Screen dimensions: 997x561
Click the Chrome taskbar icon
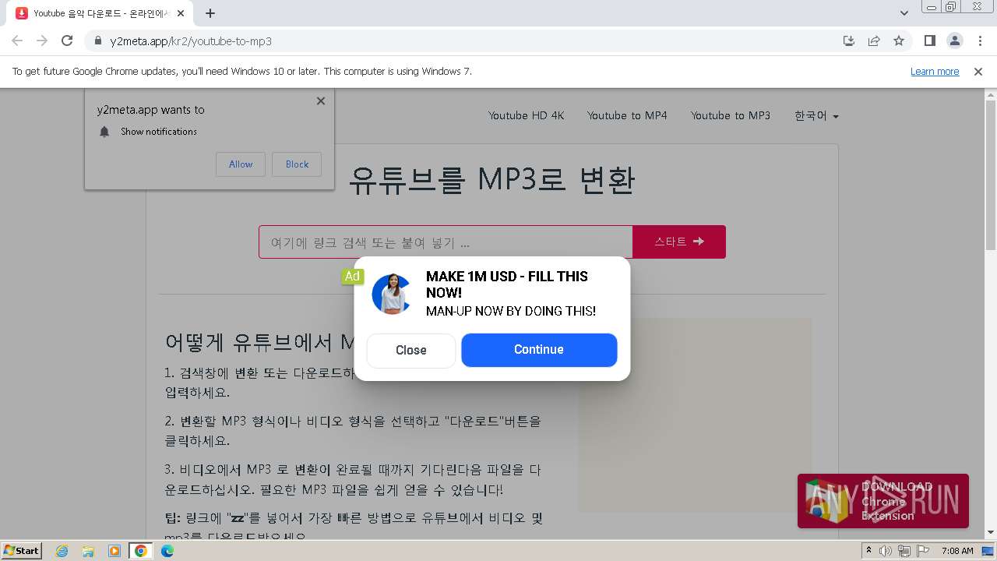[141, 551]
